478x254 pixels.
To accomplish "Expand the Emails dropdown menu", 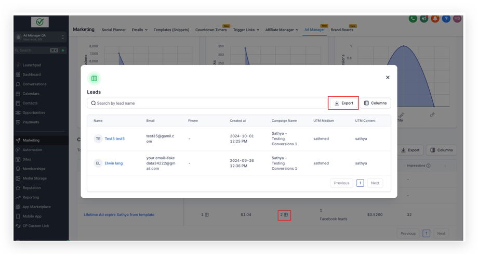I will click(x=140, y=30).
